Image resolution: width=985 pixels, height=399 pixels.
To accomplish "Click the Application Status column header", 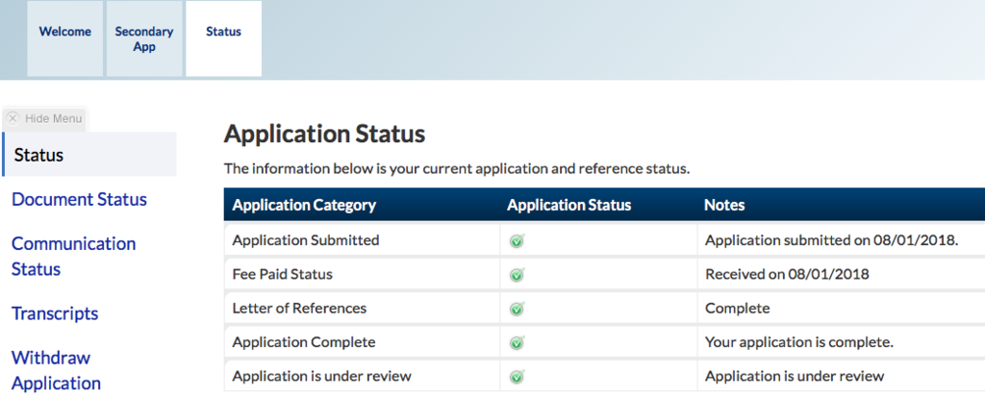I will tap(569, 205).
